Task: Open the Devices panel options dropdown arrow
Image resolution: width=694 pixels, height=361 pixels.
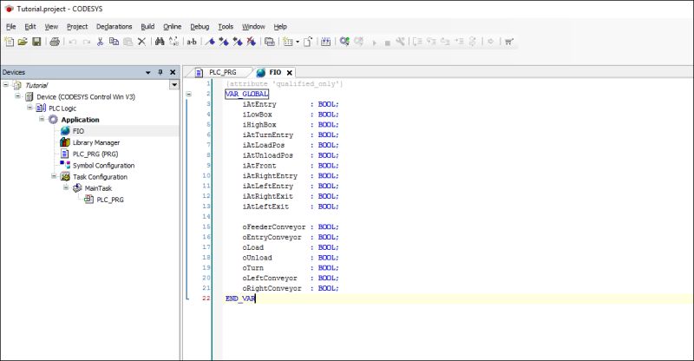Action: (147, 72)
